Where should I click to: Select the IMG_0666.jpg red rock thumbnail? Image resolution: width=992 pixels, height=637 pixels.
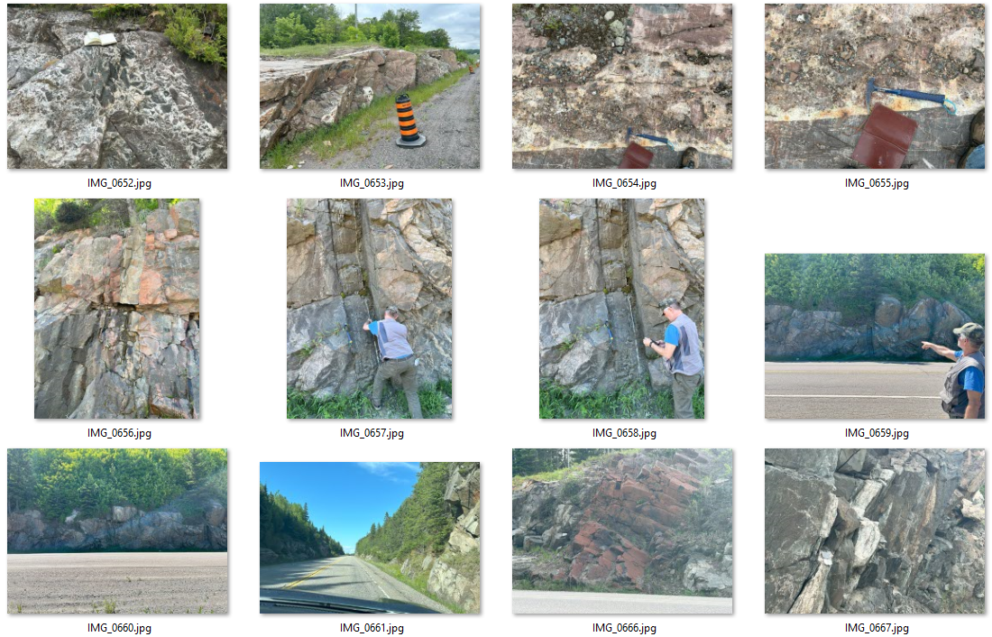point(622,531)
